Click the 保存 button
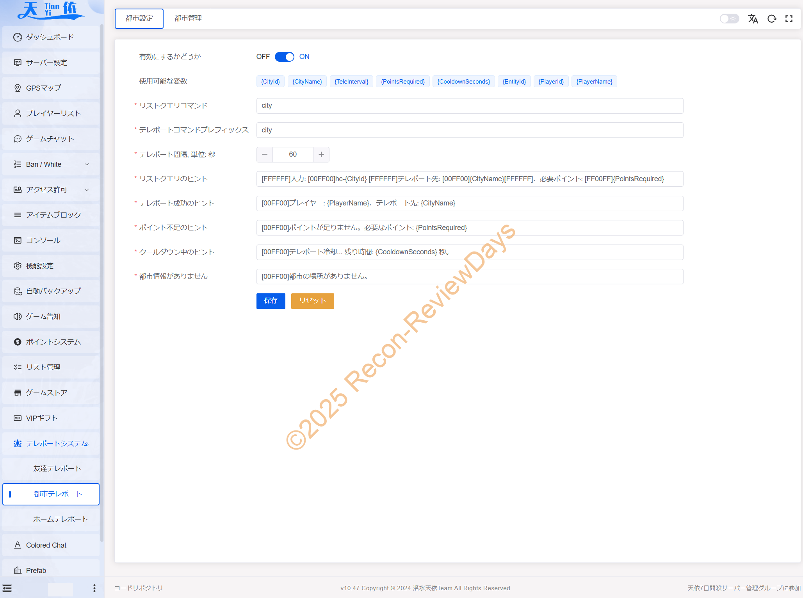 271,301
